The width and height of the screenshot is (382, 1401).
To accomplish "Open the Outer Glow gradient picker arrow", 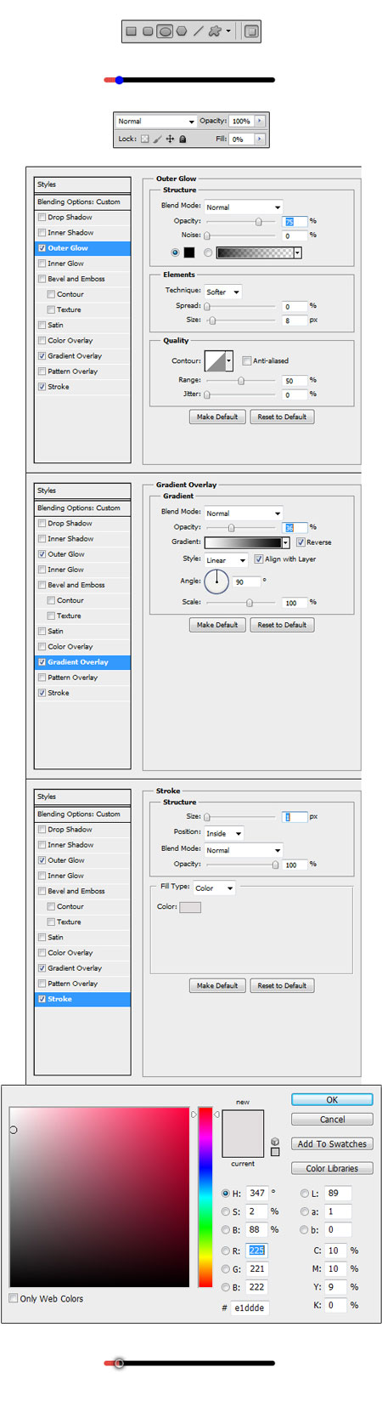I will [298, 252].
